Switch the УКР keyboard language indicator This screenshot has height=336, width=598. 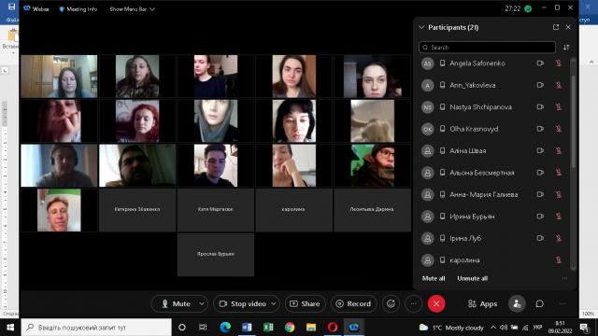tap(537, 328)
